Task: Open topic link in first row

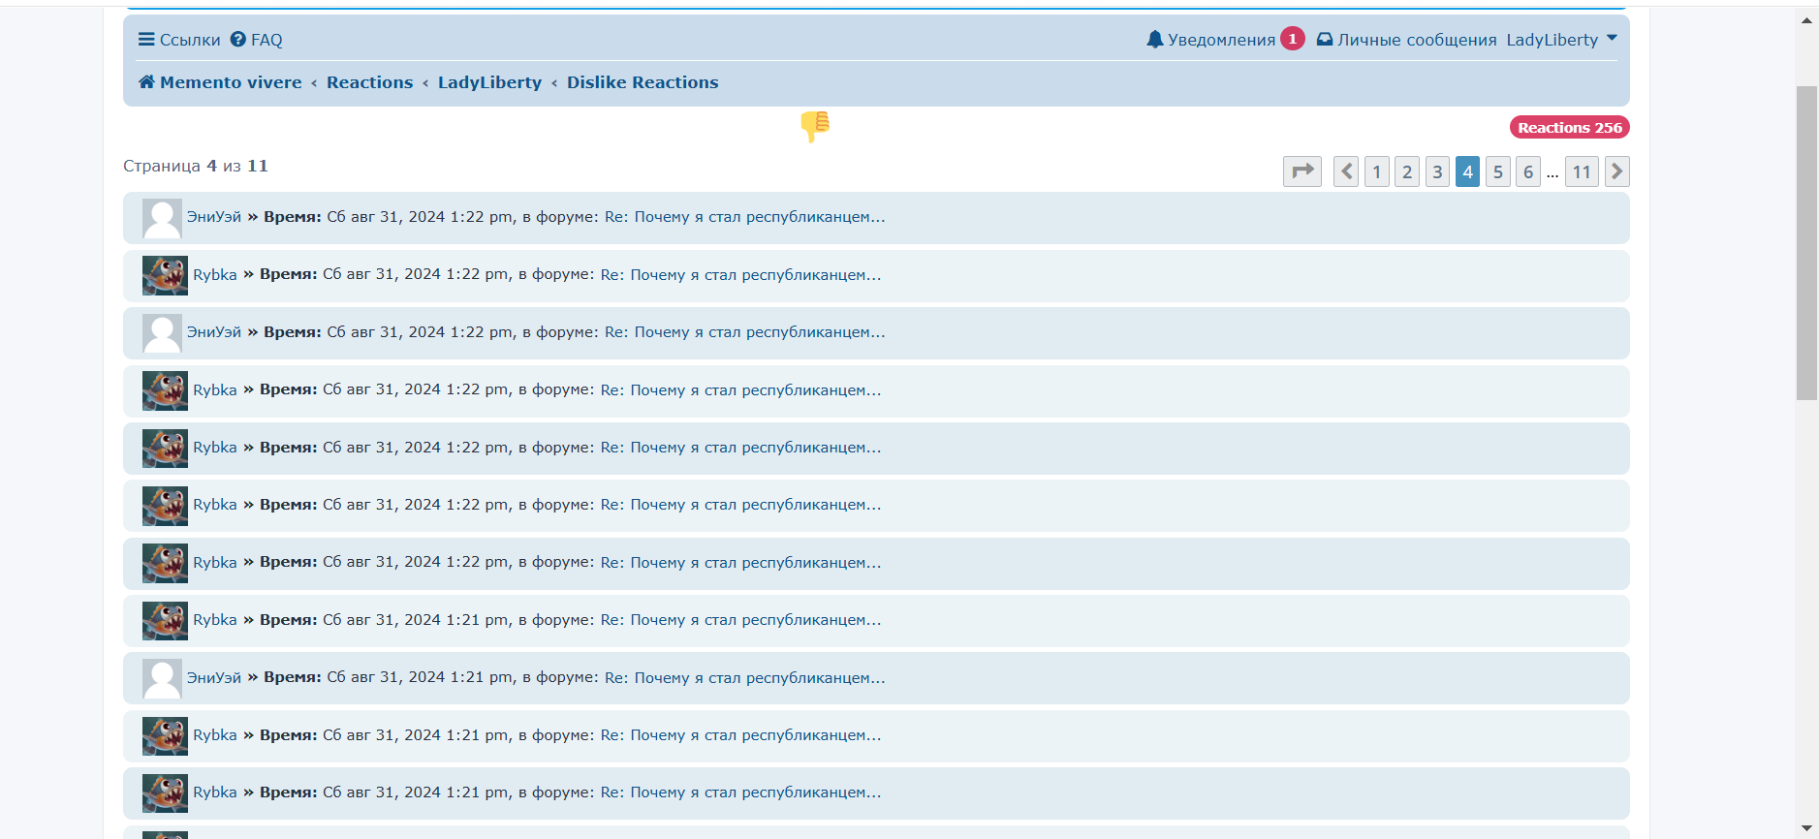Action: (x=744, y=217)
